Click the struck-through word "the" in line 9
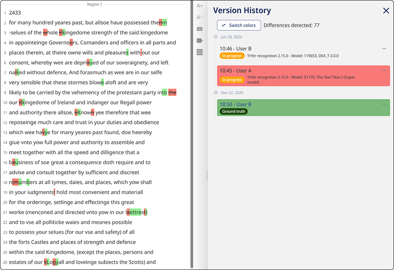Screen dimensions: 394x270 (172, 93)
